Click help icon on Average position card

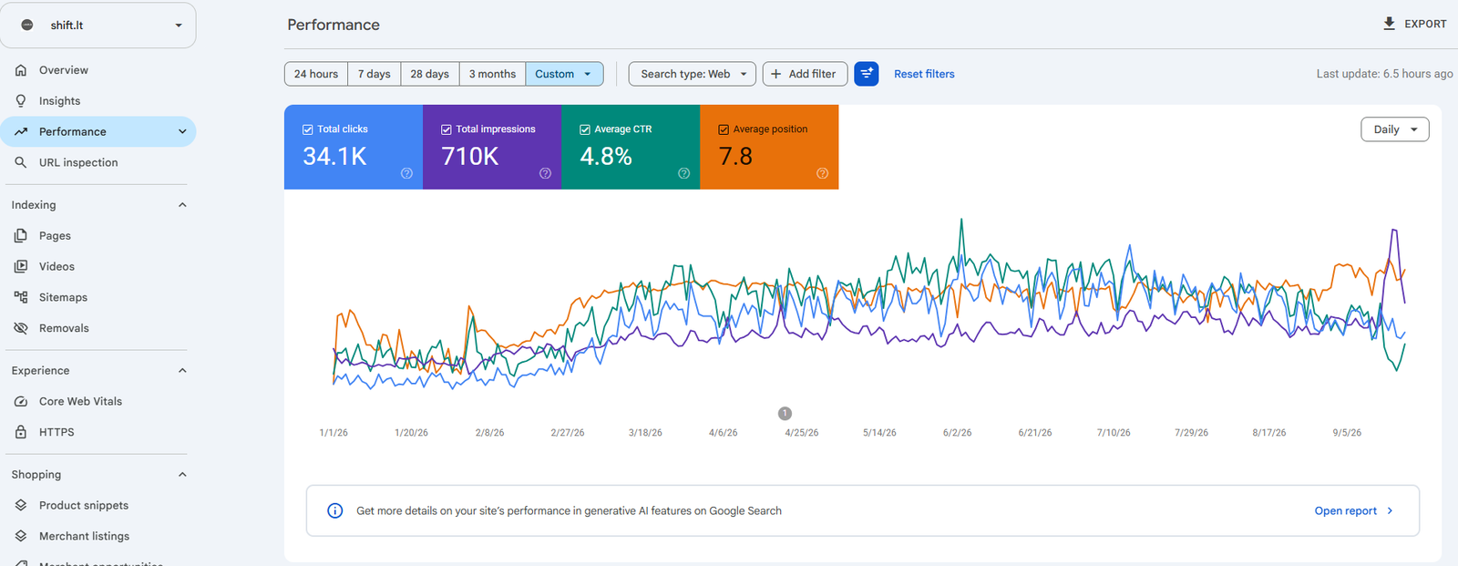point(822,173)
